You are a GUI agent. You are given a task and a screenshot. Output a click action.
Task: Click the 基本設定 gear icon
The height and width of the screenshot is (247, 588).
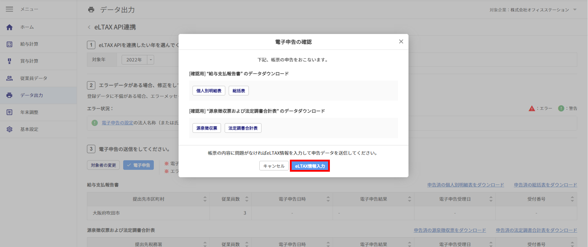click(9, 129)
